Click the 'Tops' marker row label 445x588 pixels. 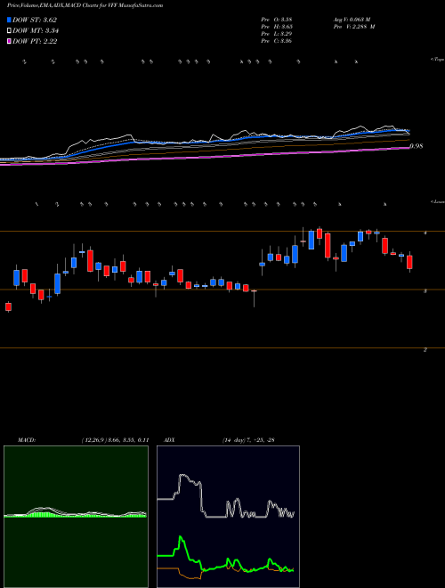(438, 60)
